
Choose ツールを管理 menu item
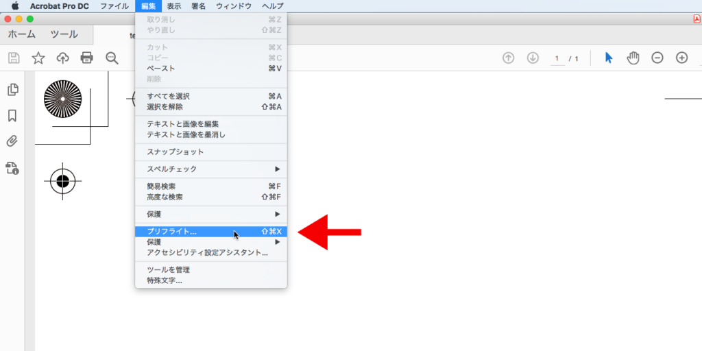[211, 270]
